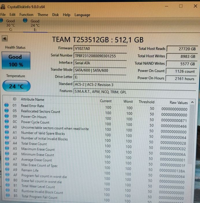The width and height of the screenshot is (200, 203).
Task: Open the Function menu
Action: pos(26,14)
